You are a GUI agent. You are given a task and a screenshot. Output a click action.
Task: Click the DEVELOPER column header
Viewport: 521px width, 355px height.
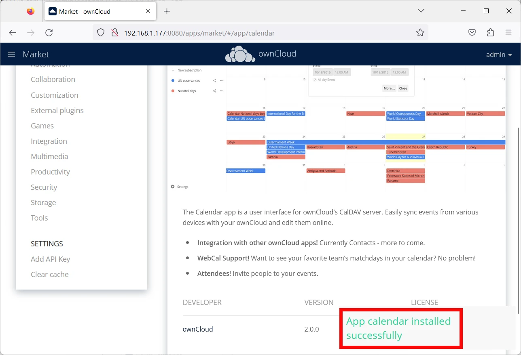click(x=202, y=302)
